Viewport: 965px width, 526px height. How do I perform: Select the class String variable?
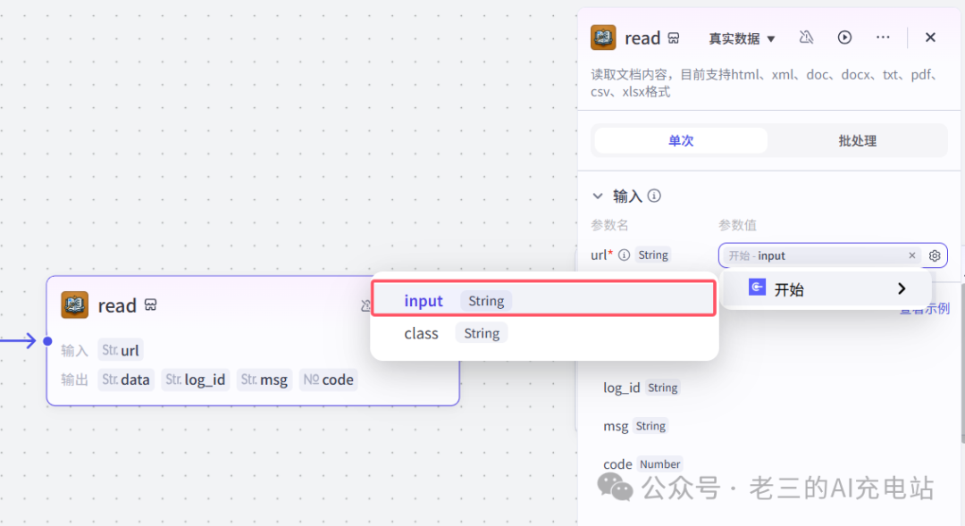544,333
